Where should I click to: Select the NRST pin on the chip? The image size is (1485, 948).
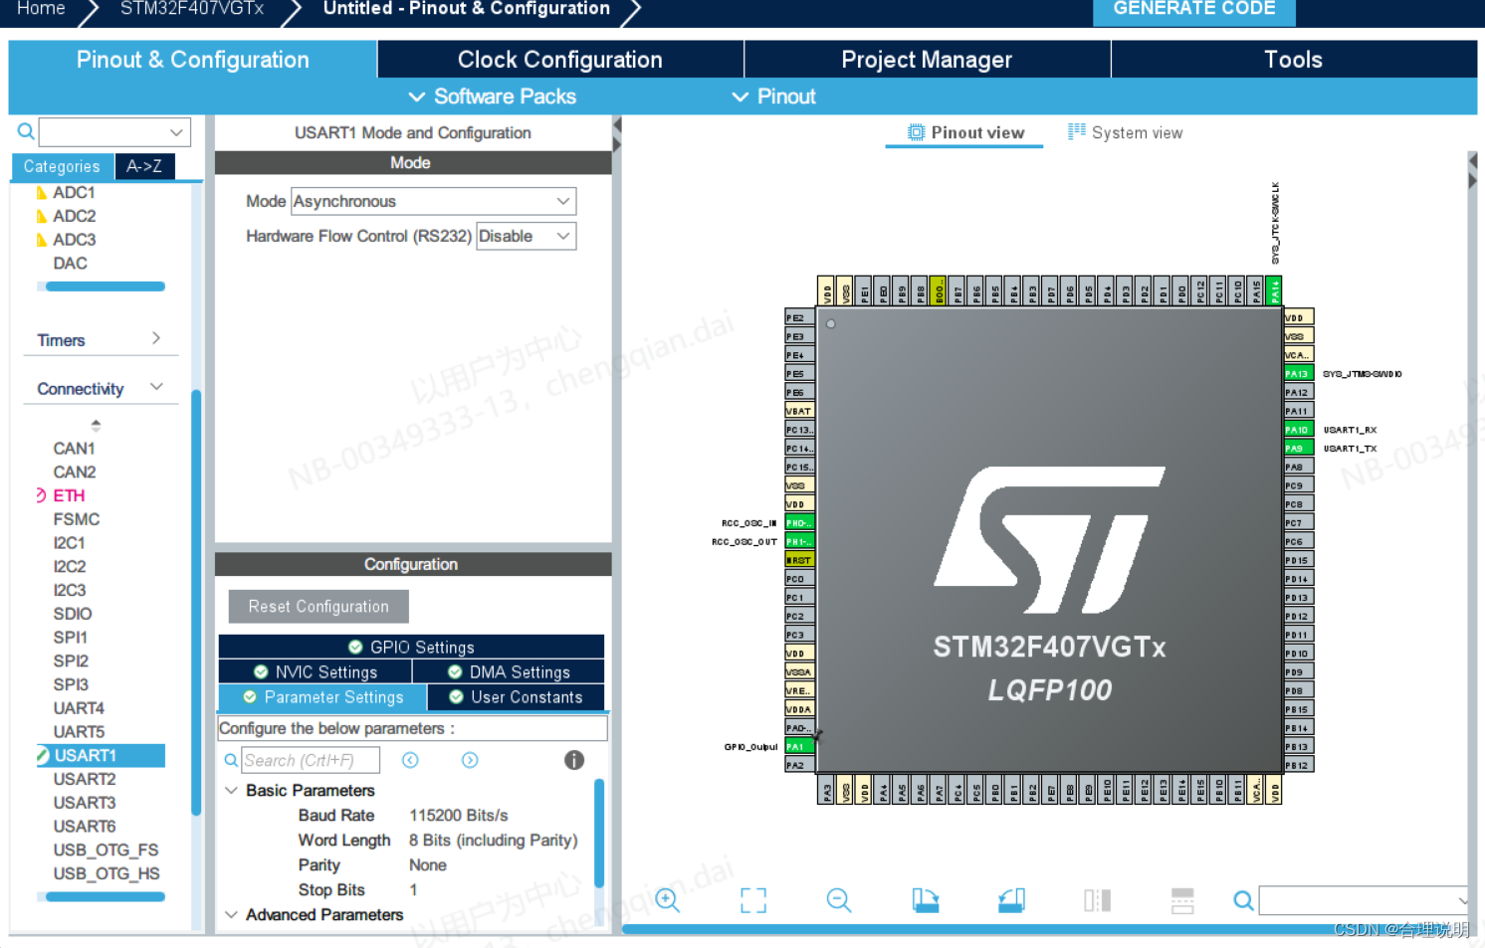point(799,560)
